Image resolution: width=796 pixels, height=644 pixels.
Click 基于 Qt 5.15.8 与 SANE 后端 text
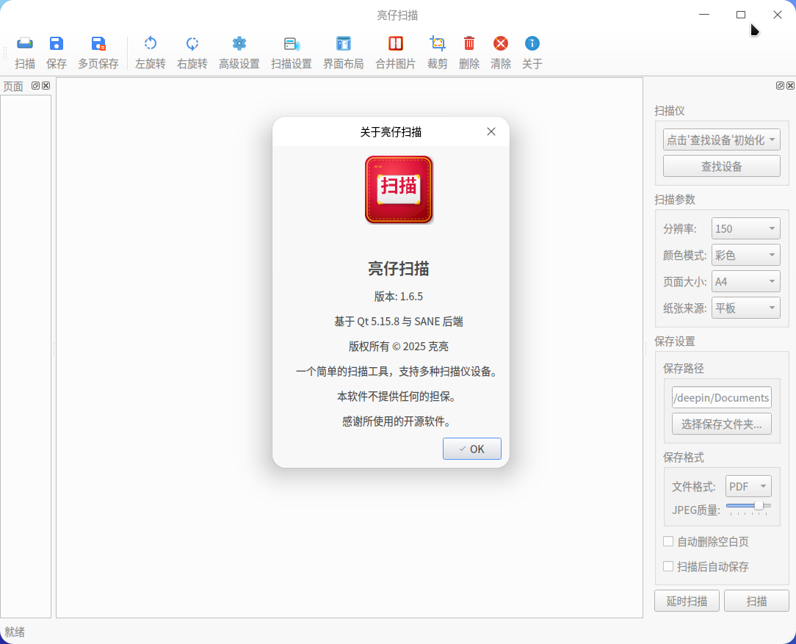[399, 321]
